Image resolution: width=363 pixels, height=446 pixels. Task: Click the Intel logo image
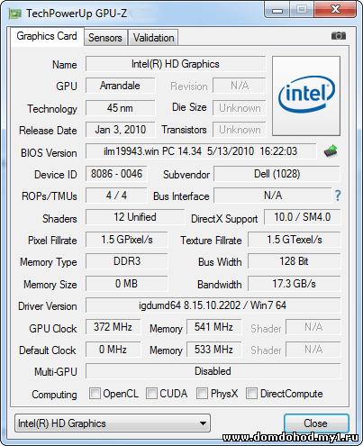[x=306, y=96]
